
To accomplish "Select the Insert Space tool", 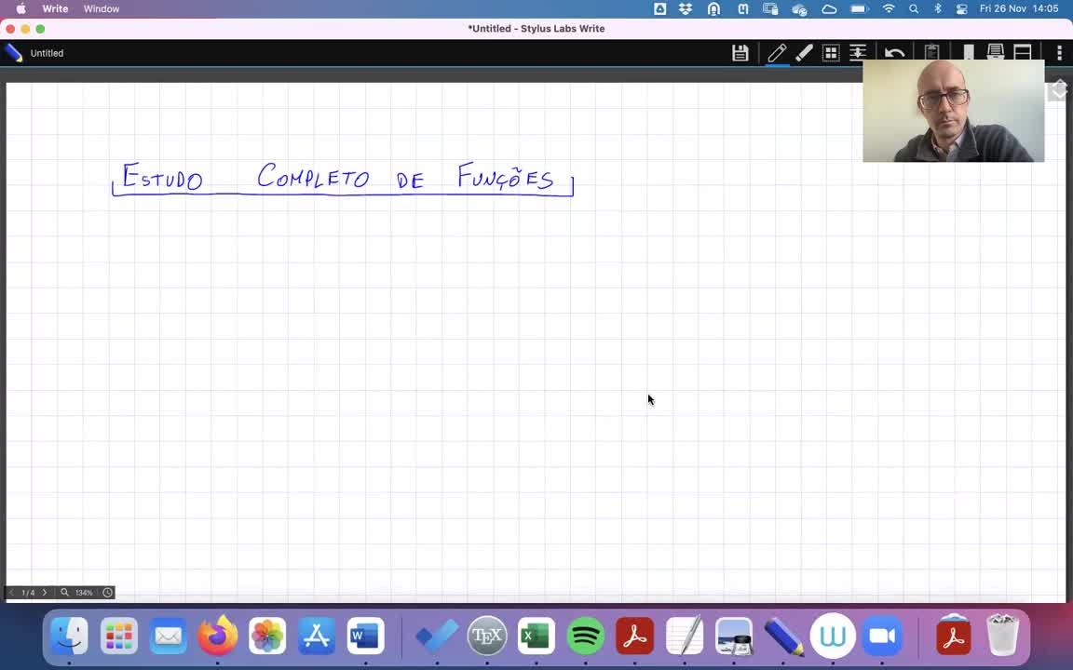I will click(858, 53).
